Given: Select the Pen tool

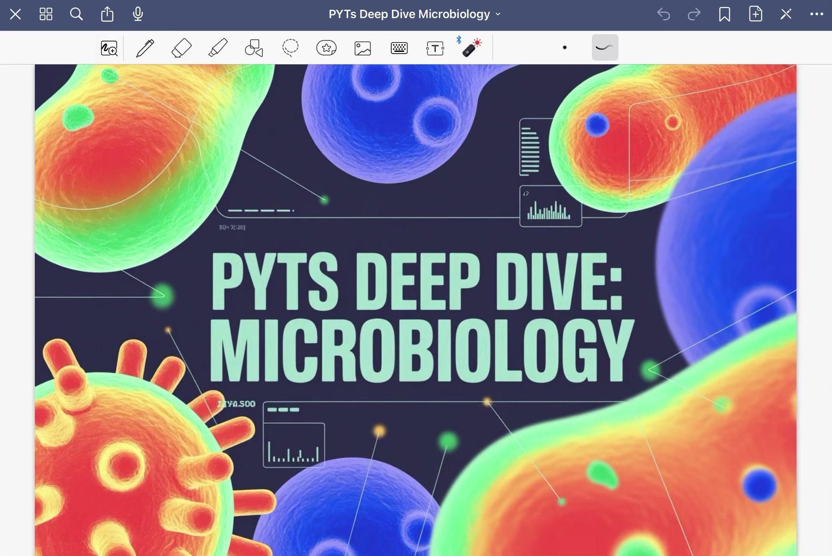Looking at the screenshot, I should click(145, 48).
